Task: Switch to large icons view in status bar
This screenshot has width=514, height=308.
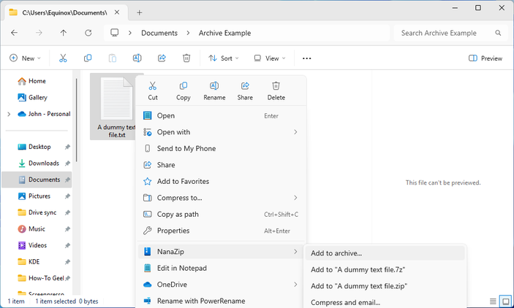Action: tap(505, 301)
